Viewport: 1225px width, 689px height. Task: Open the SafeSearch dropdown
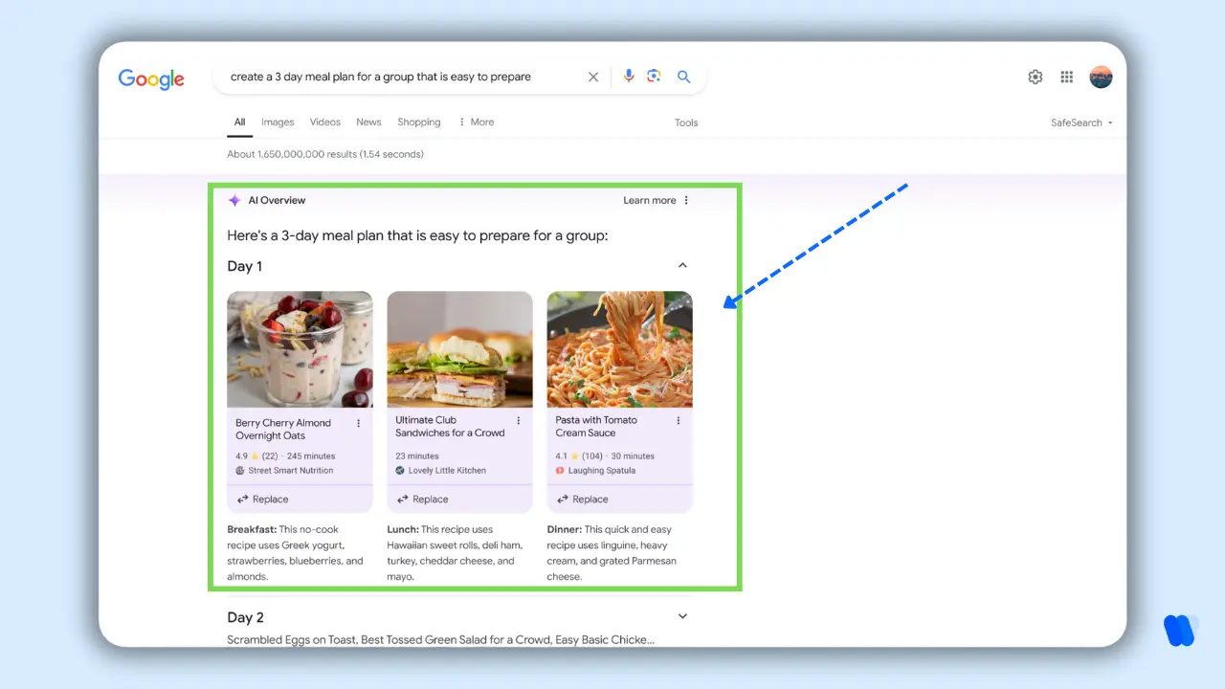(1081, 122)
